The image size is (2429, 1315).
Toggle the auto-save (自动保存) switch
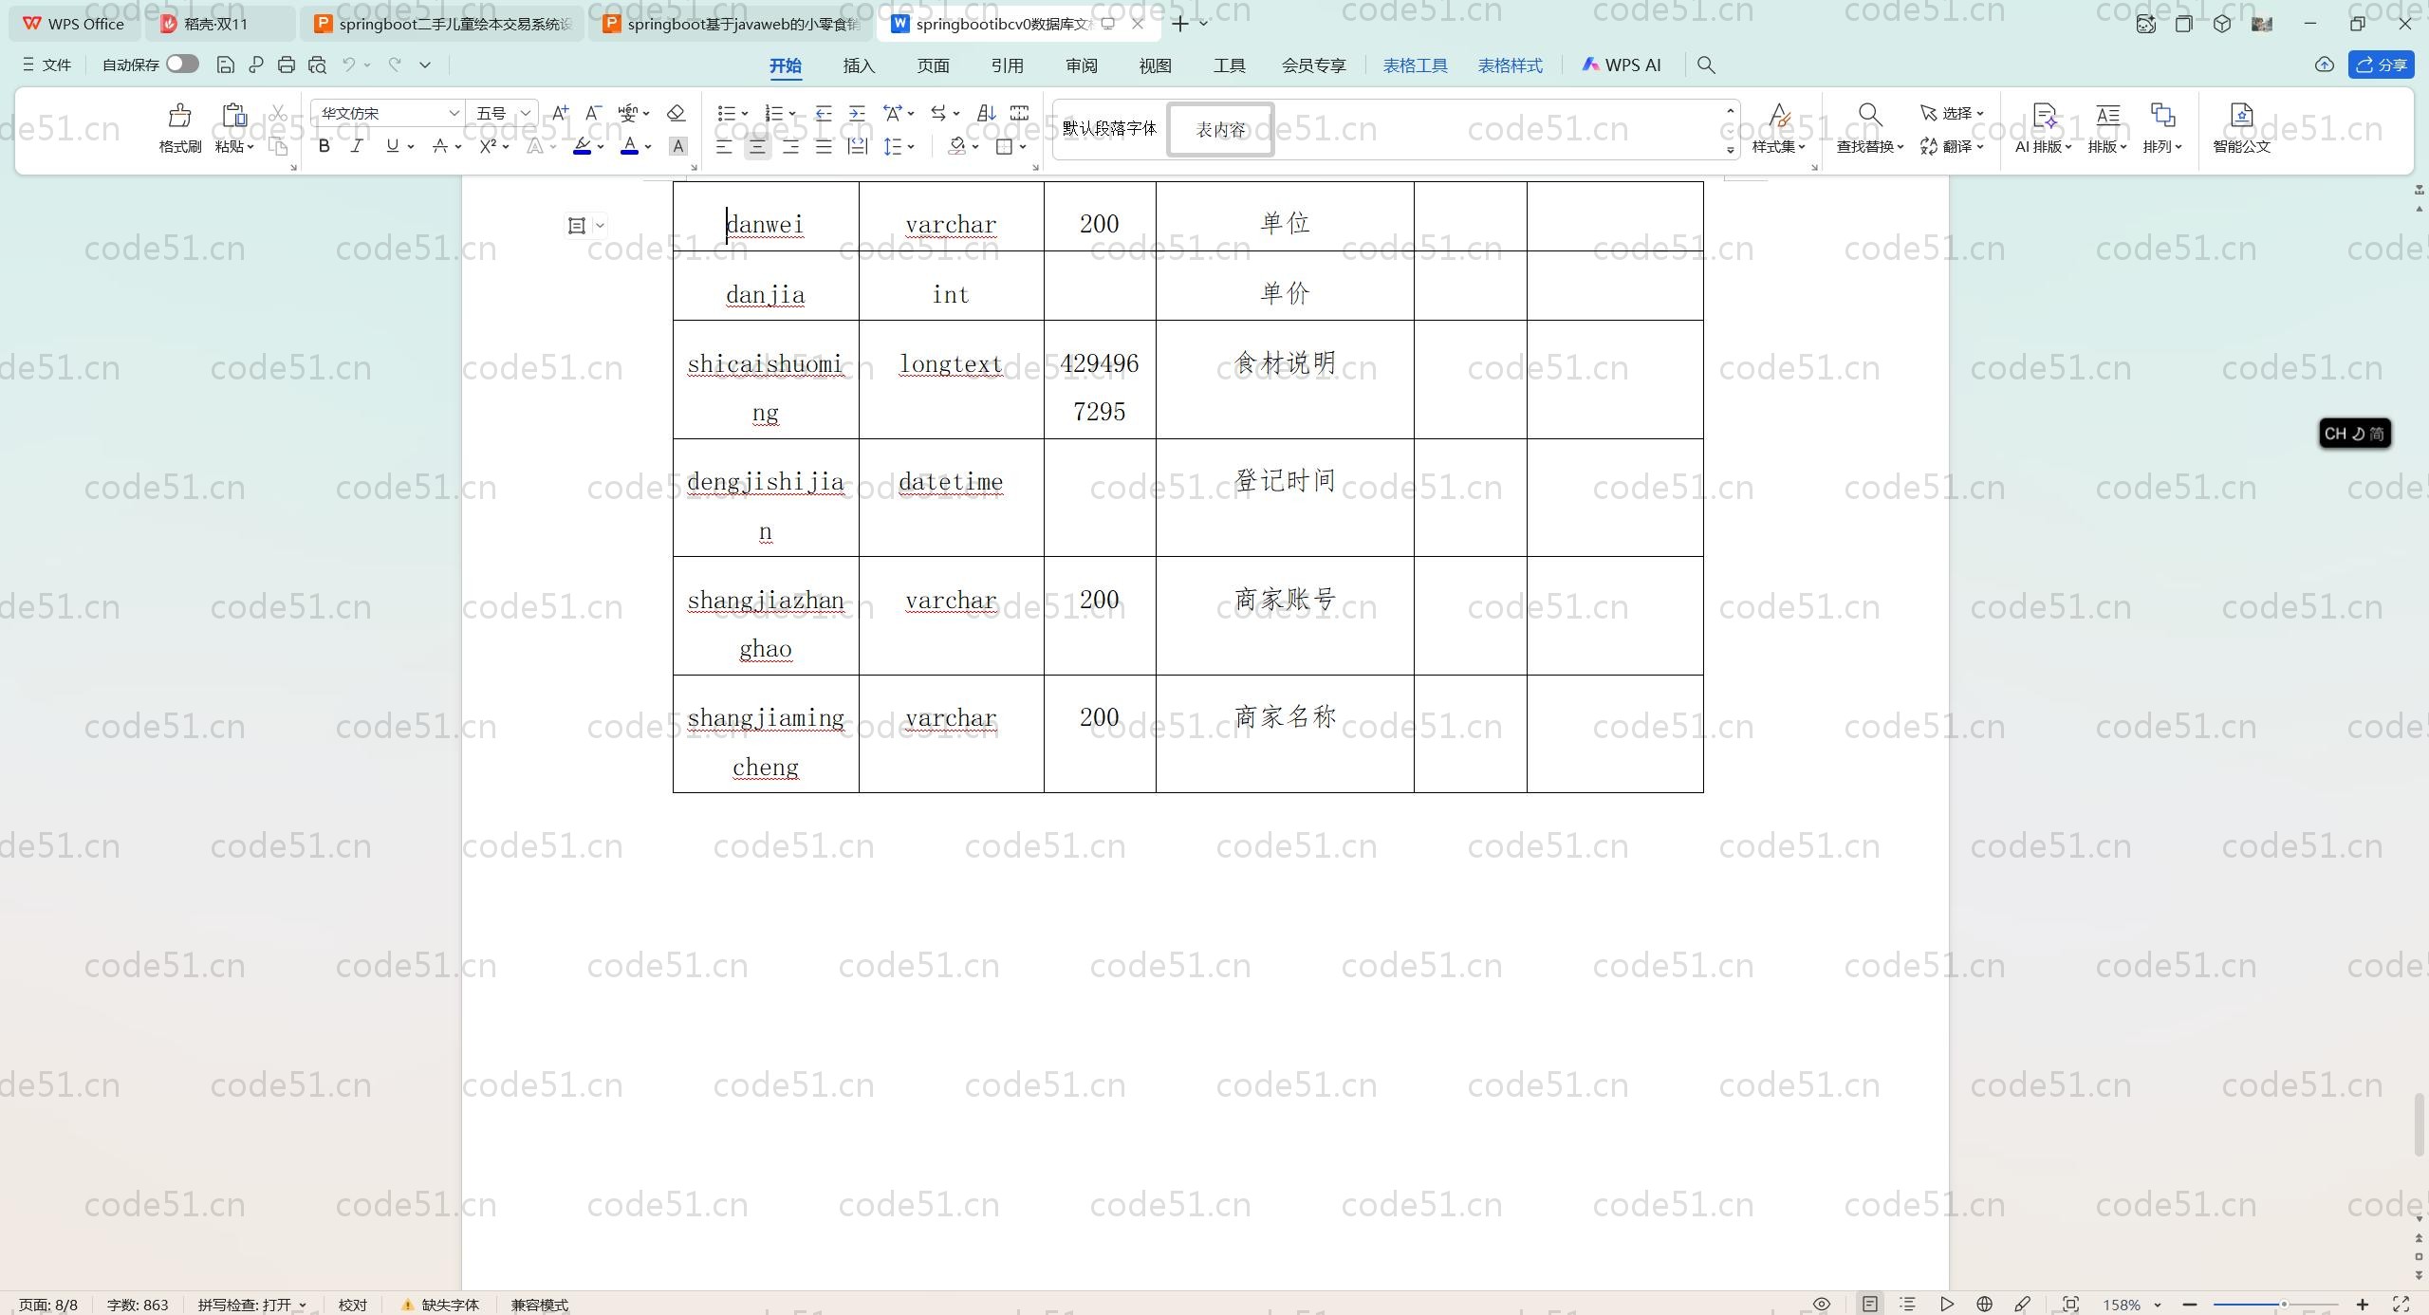(x=182, y=65)
